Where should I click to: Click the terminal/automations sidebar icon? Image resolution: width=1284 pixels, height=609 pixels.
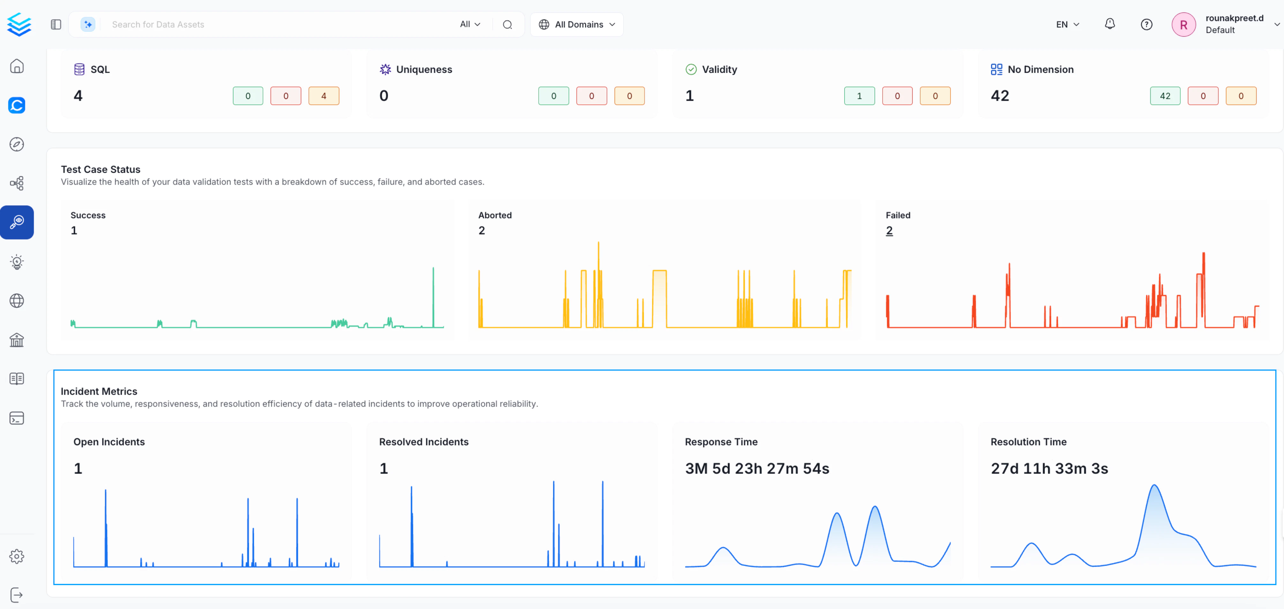click(x=17, y=418)
